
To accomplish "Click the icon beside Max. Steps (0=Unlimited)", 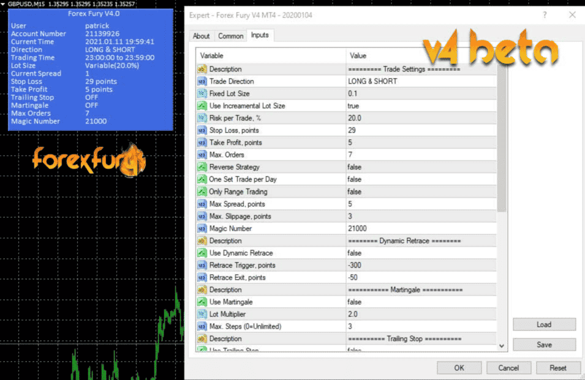I will 202,327.
